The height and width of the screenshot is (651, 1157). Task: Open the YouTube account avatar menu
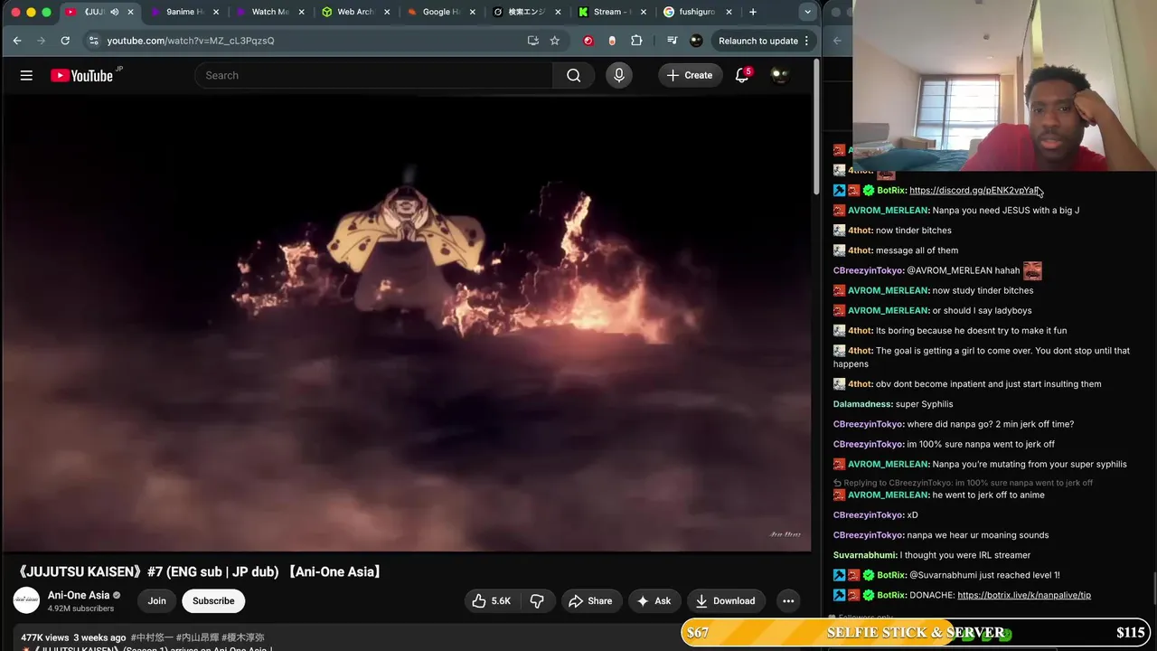779,75
